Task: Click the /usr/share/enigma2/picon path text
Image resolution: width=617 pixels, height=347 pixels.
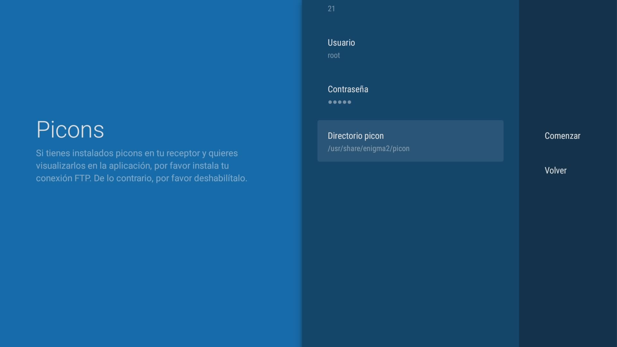Action: (368, 148)
